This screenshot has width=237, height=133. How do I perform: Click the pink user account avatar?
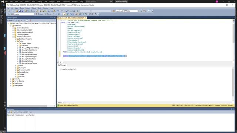pyautogui.click(x=217, y=1)
